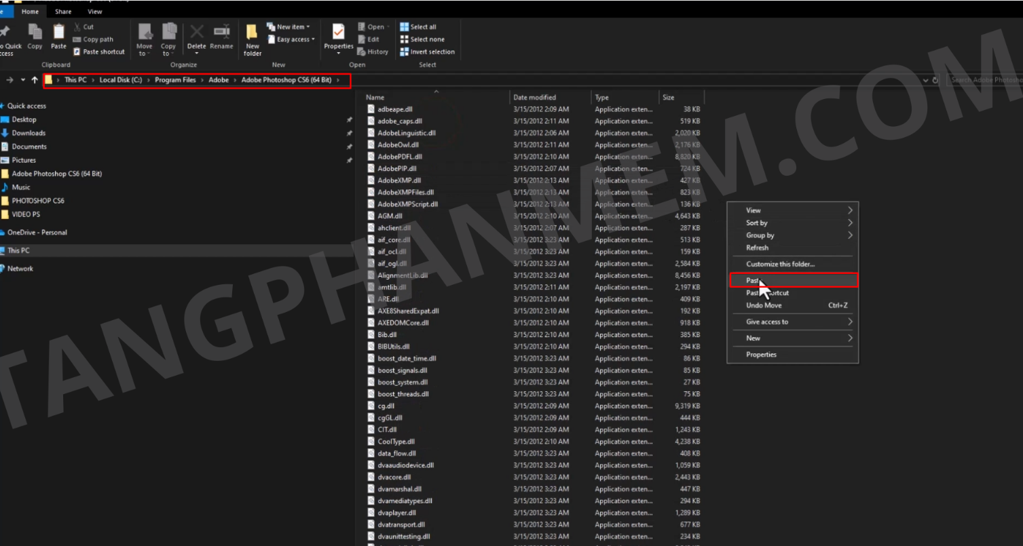Click the Rename icon in Organize group
Screen dimensions: 1023x546
pos(221,37)
